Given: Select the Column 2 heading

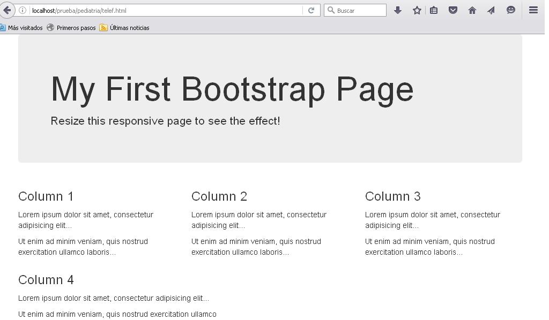Looking at the screenshot, I should tap(219, 196).
